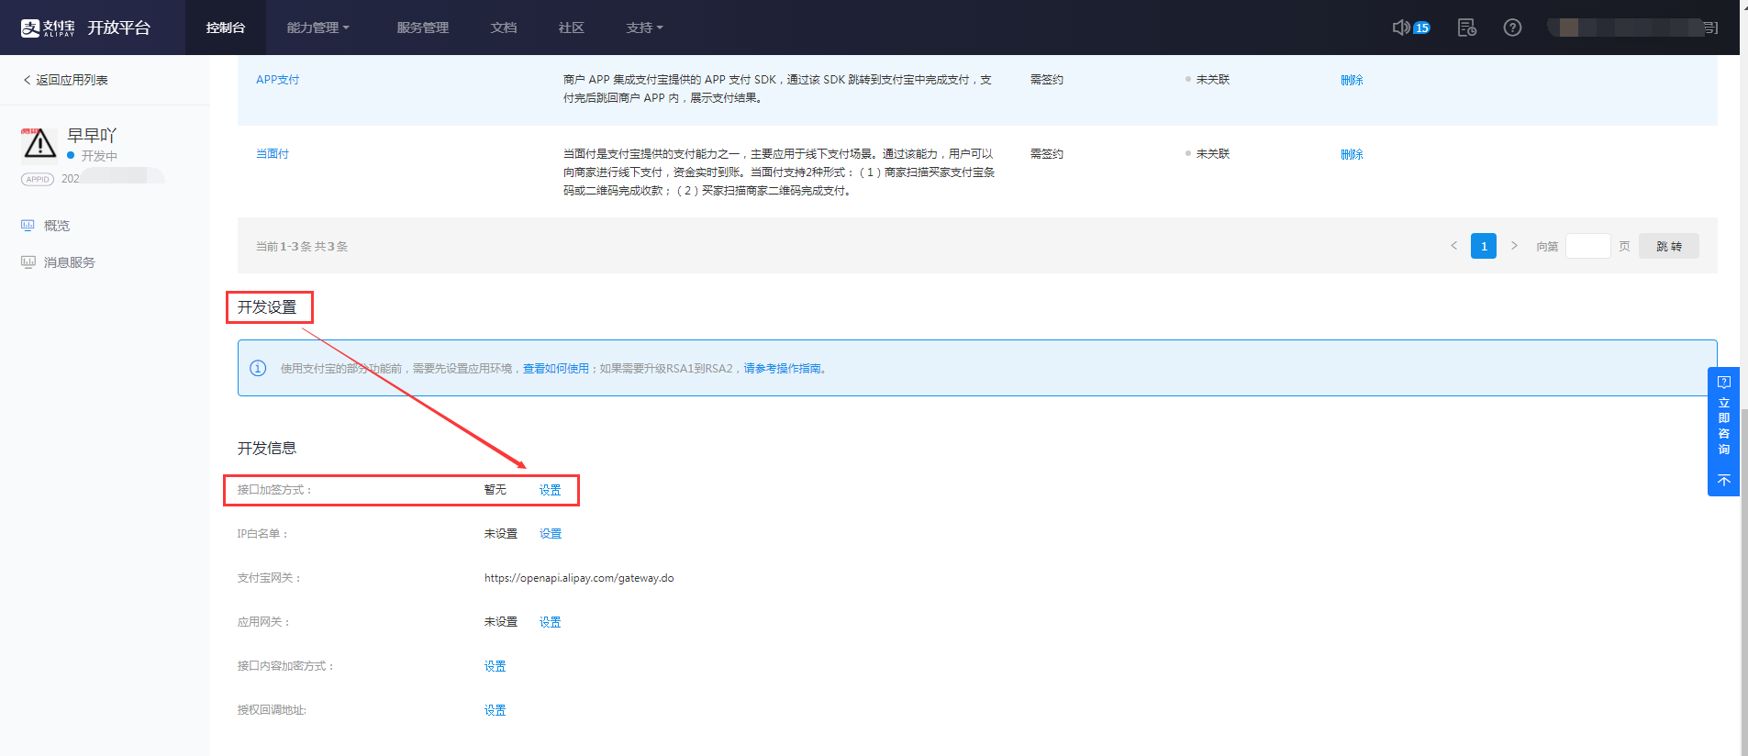This screenshot has width=1748, height=756.
Task: Click the 消息服务 sidebar icon
Action: [x=28, y=261]
